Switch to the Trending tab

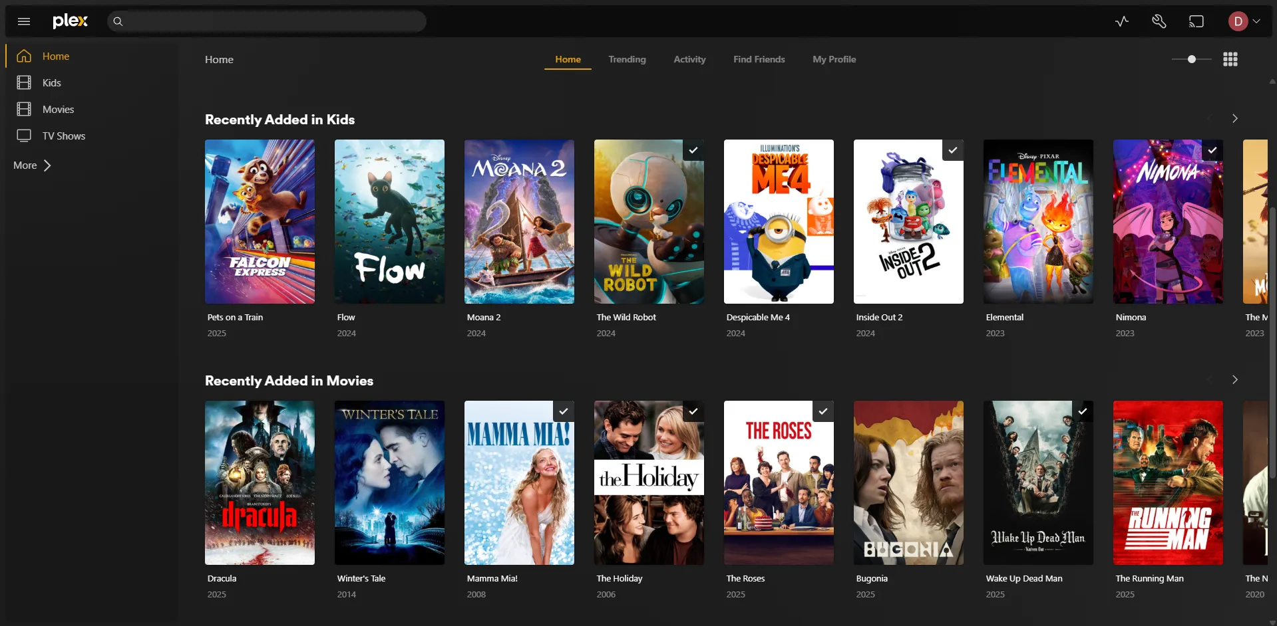[627, 59]
